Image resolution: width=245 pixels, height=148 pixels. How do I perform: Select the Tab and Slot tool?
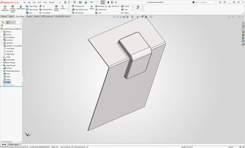[x=78, y=13]
